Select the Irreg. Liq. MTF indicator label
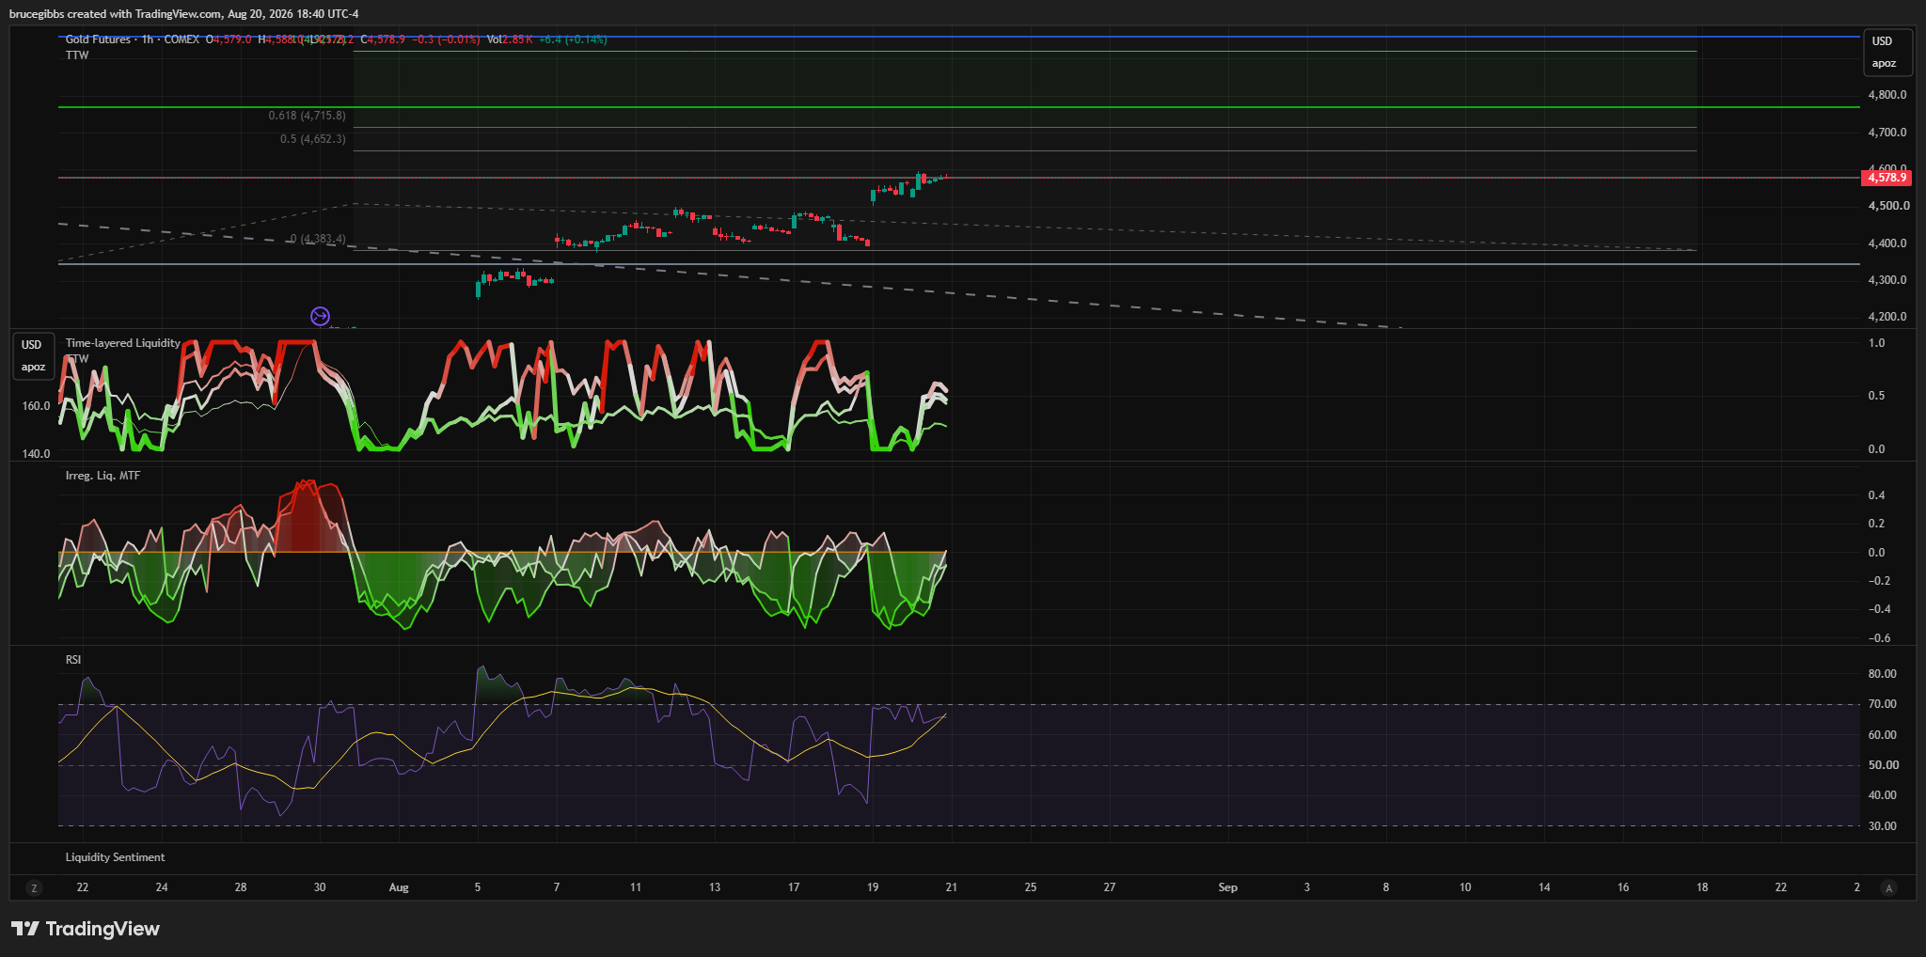 pos(103,476)
